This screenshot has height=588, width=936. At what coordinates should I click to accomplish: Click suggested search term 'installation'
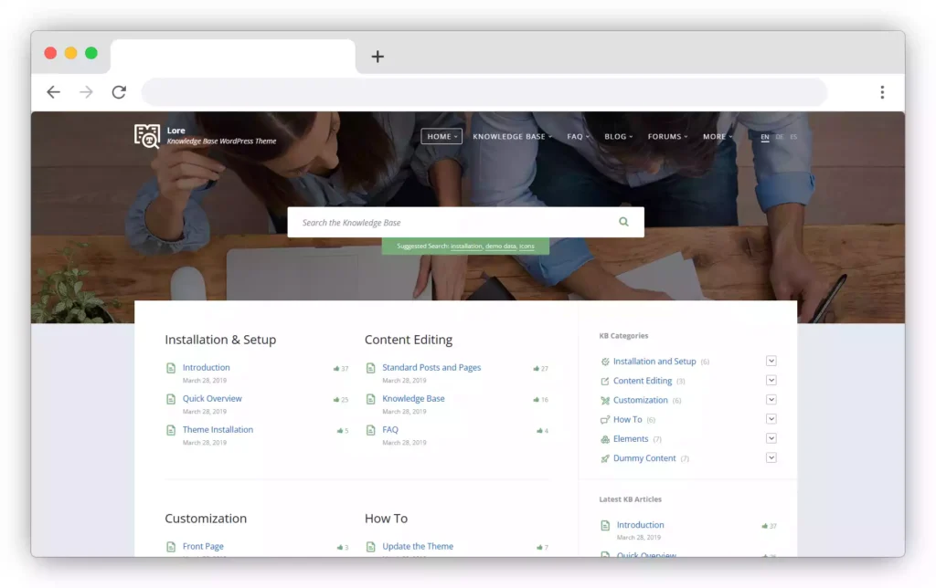(466, 247)
